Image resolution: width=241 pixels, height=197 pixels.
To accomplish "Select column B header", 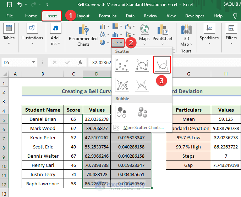I will pos(43,74).
